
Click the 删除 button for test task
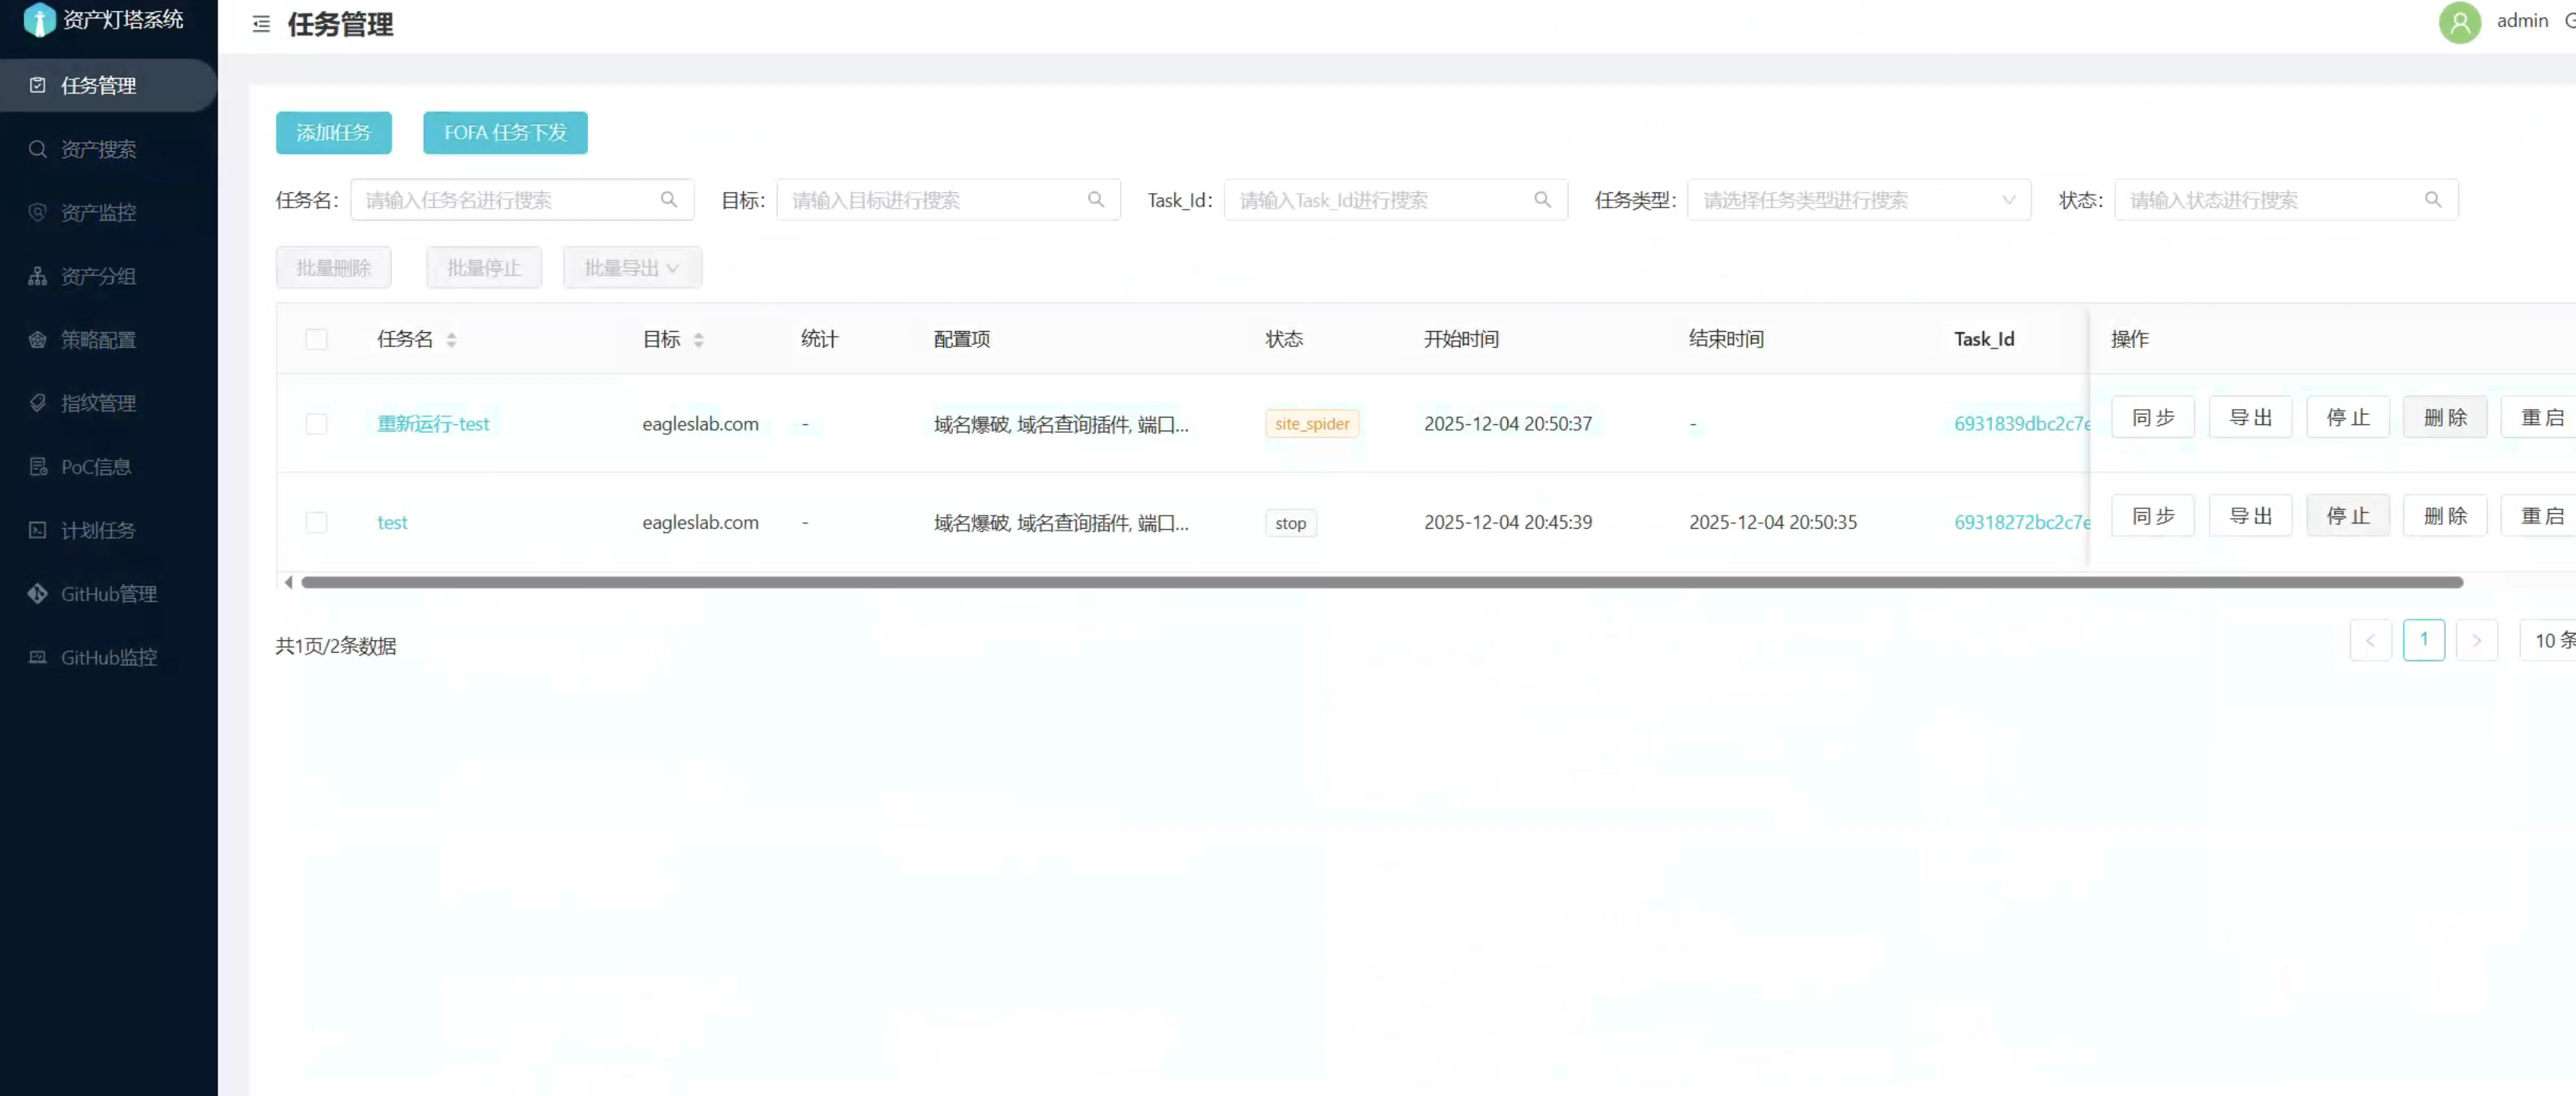pyautogui.click(x=2444, y=516)
